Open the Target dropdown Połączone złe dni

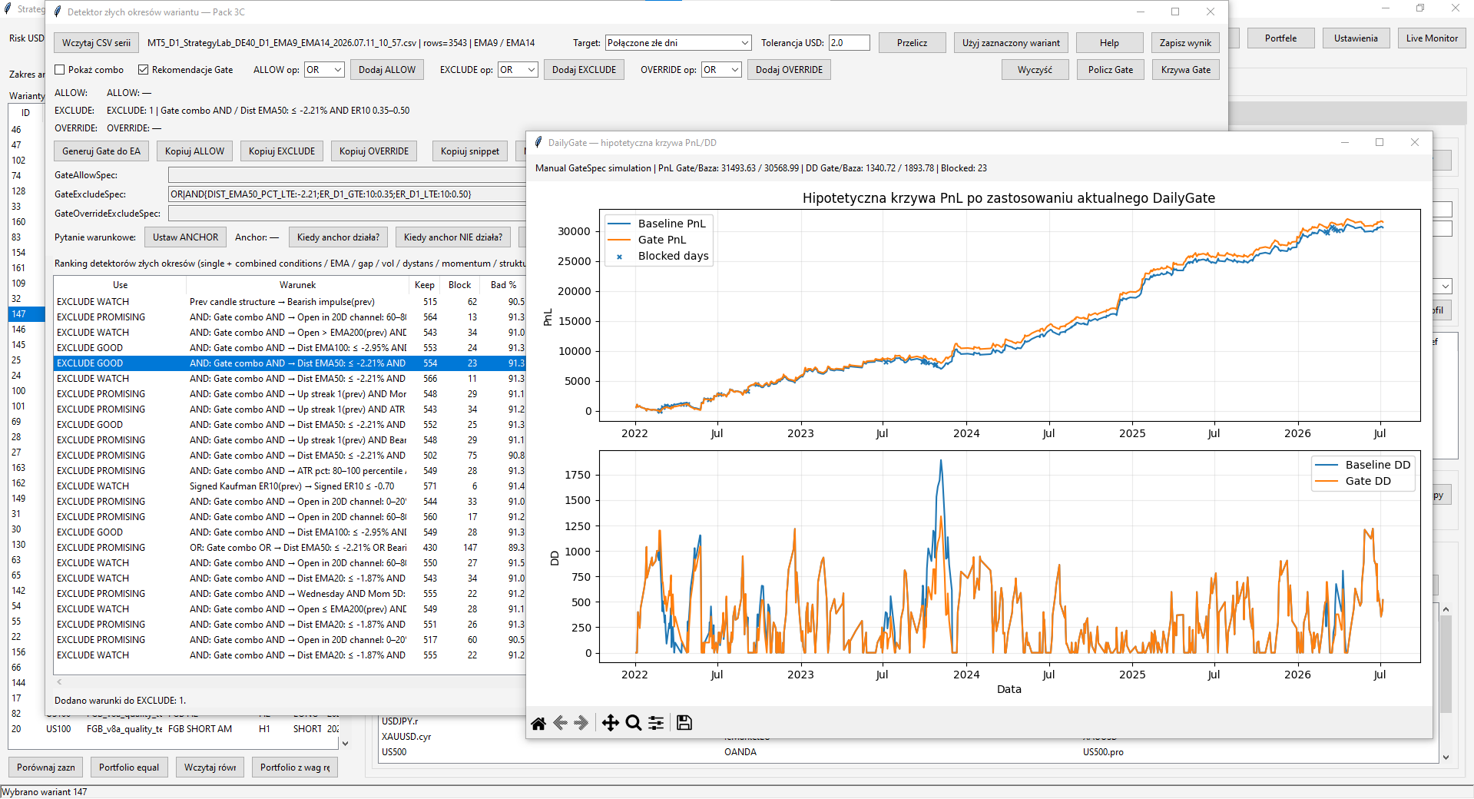pyautogui.click(x=678, y=43)
